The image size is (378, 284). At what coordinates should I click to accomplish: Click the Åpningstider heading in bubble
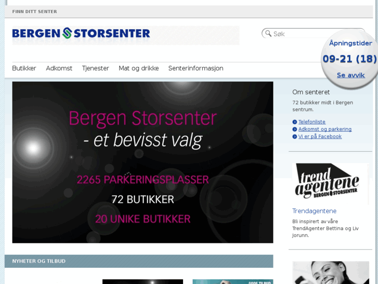pos(350,43)
